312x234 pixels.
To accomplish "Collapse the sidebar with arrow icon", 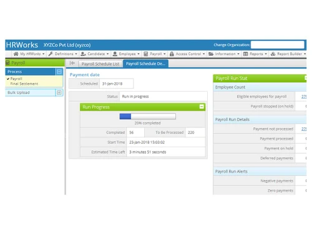I will pyautogui.click(x=72, y=63).
